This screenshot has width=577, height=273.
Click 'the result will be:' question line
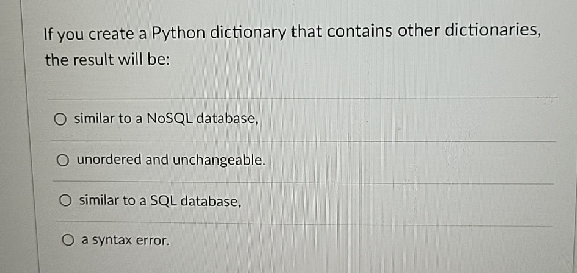107,60
